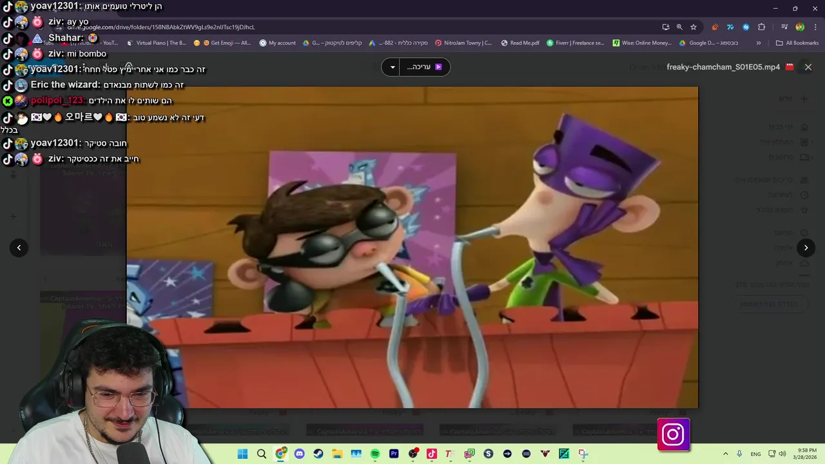
Task: Switch to Chrome in the taskbar
Action: (x=280, y=454)
